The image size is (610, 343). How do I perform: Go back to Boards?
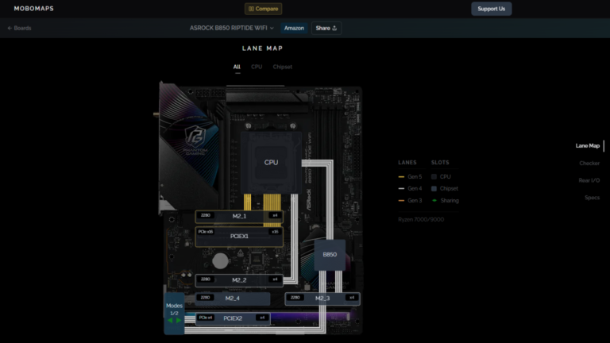[x=19, y=28]
